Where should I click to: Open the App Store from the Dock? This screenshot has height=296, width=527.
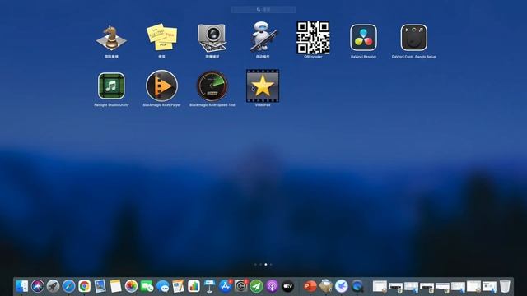coord(225,286)
